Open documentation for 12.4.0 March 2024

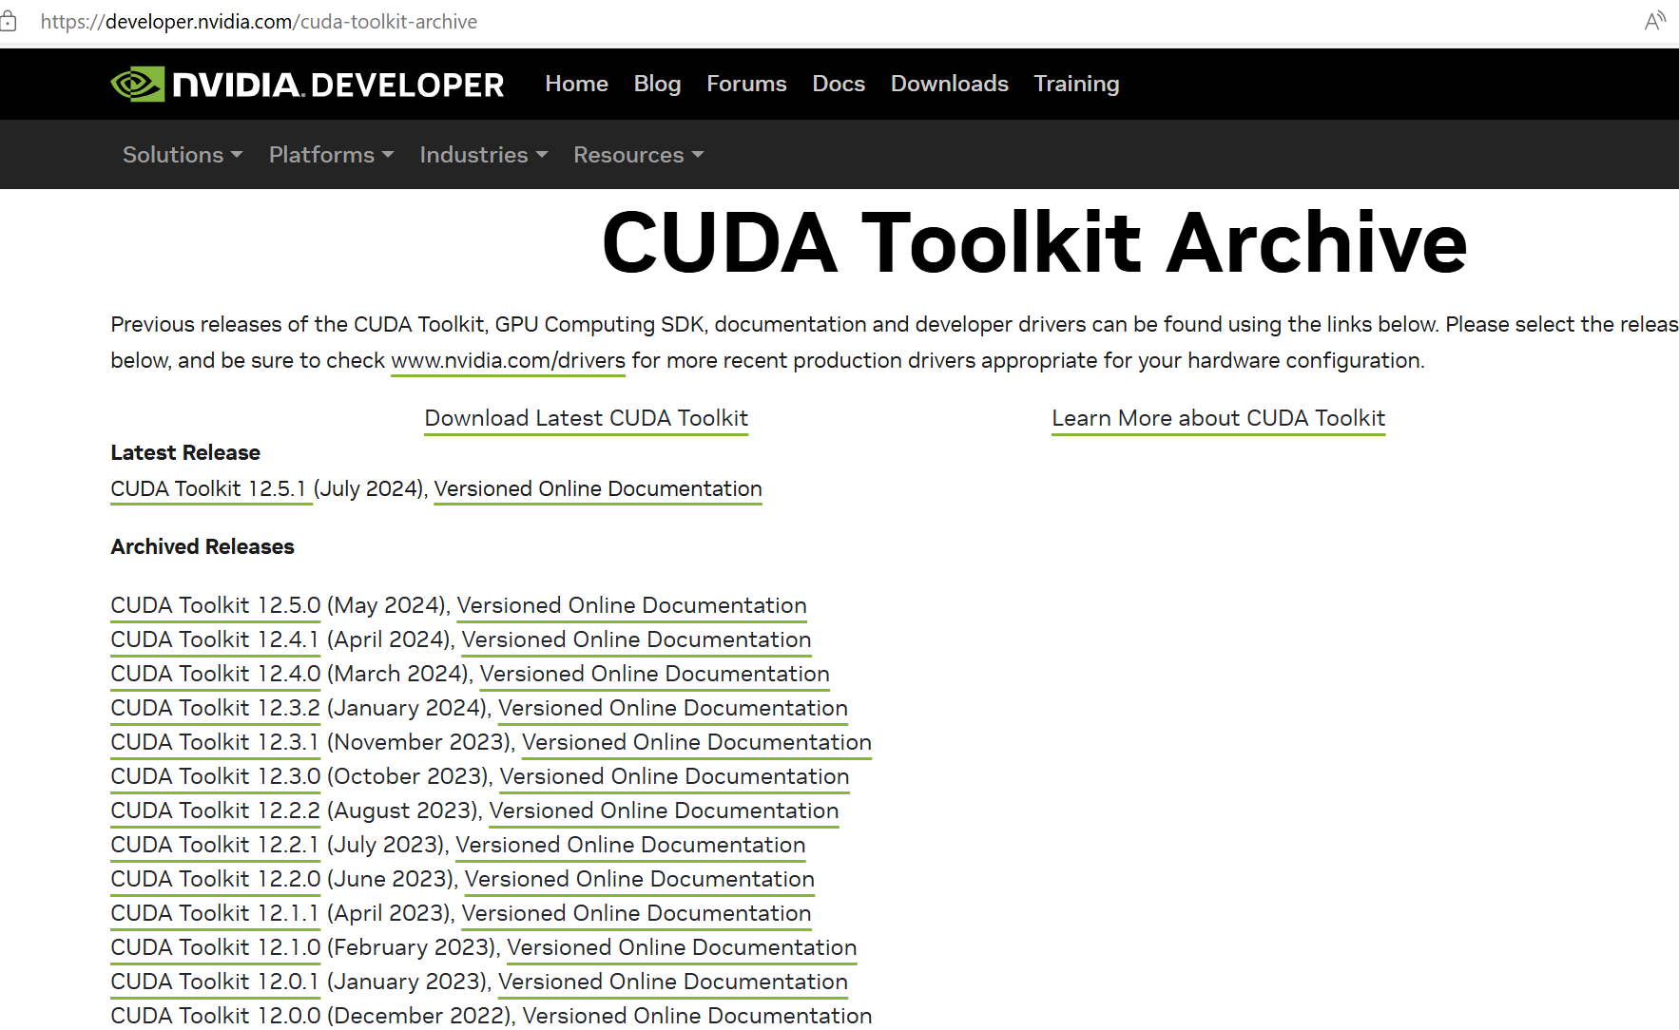click(x=654, y=675)
